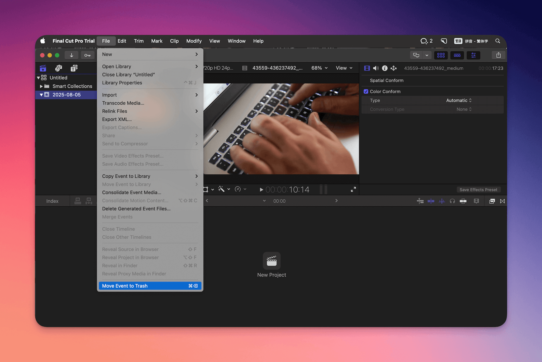Collapse the 2025-08-05 event triangle

pyautogui.click(x=41, y=95)
